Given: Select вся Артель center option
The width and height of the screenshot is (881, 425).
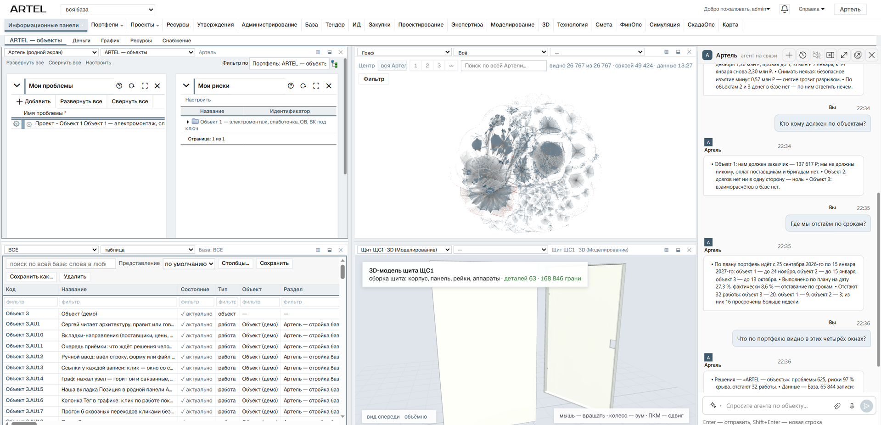Looking at the screenshot, I should pos(393,66).
